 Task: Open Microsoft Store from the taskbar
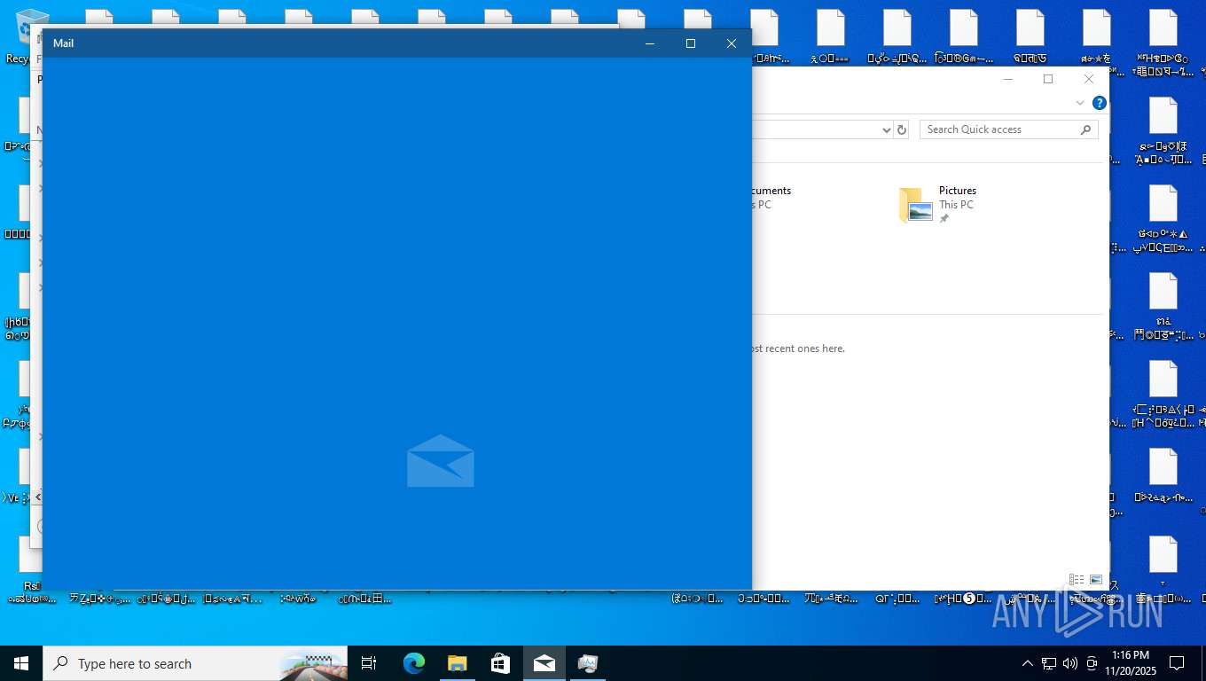[500, 663]
